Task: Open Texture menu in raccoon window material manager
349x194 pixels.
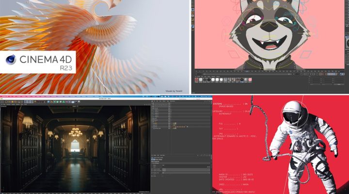Action: point(218,77)
